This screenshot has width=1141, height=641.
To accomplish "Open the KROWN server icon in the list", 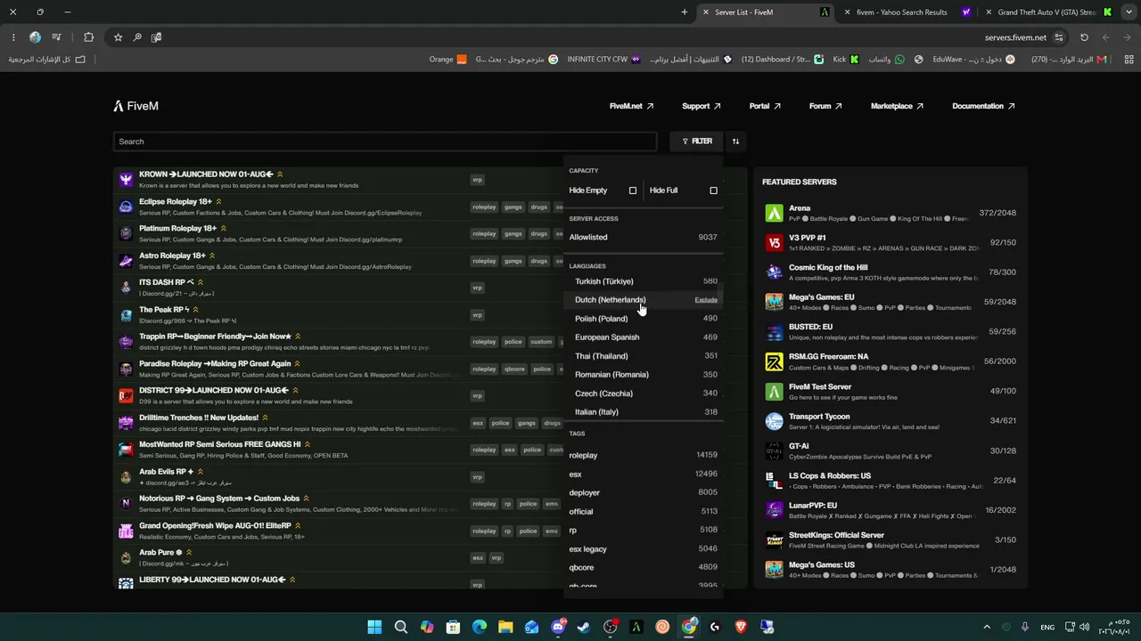I will coord(126,179).
